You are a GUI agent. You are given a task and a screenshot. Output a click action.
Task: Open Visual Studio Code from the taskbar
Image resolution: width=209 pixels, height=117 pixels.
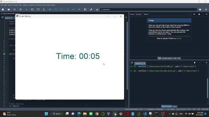point(145,114)
